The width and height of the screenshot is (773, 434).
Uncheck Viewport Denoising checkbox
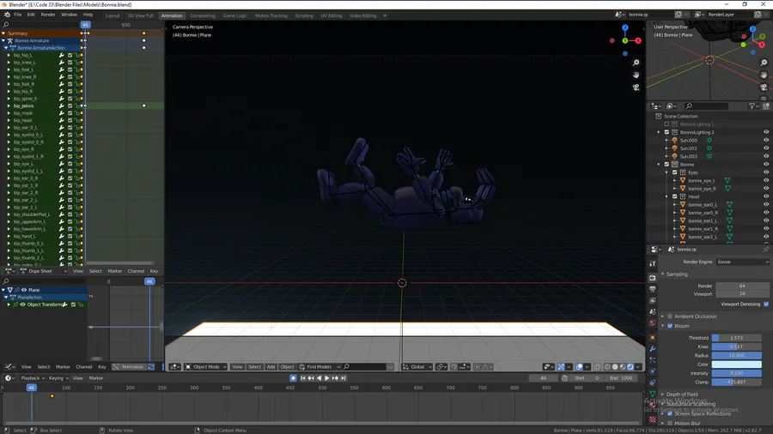click(x=766, y=304)
